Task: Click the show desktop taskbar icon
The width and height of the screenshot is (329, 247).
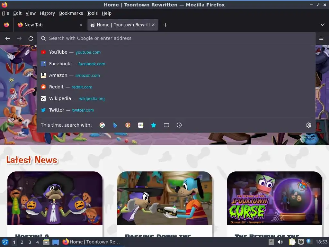Action: (55, 242)
